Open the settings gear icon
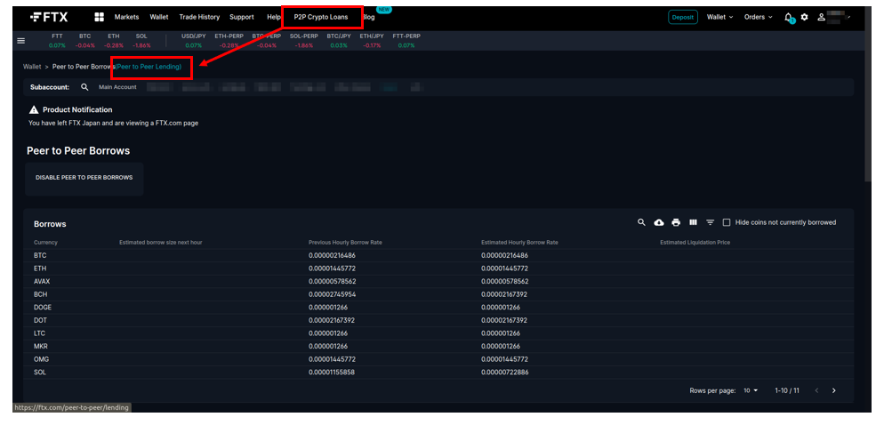884x425 pixels. [x=805, y=17]
